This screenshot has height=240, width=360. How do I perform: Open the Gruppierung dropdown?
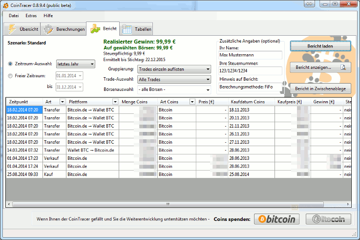174,69
